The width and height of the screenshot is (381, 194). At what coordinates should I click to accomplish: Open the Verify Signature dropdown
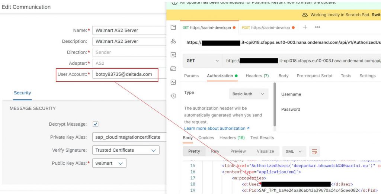click(126, 150)
